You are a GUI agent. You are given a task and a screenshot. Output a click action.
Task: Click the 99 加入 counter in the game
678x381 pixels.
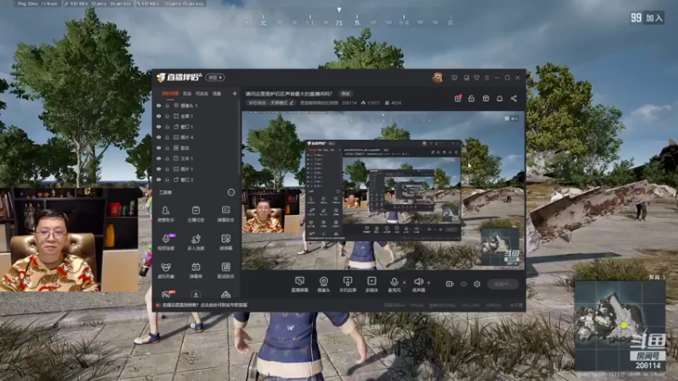click(647, 18)
